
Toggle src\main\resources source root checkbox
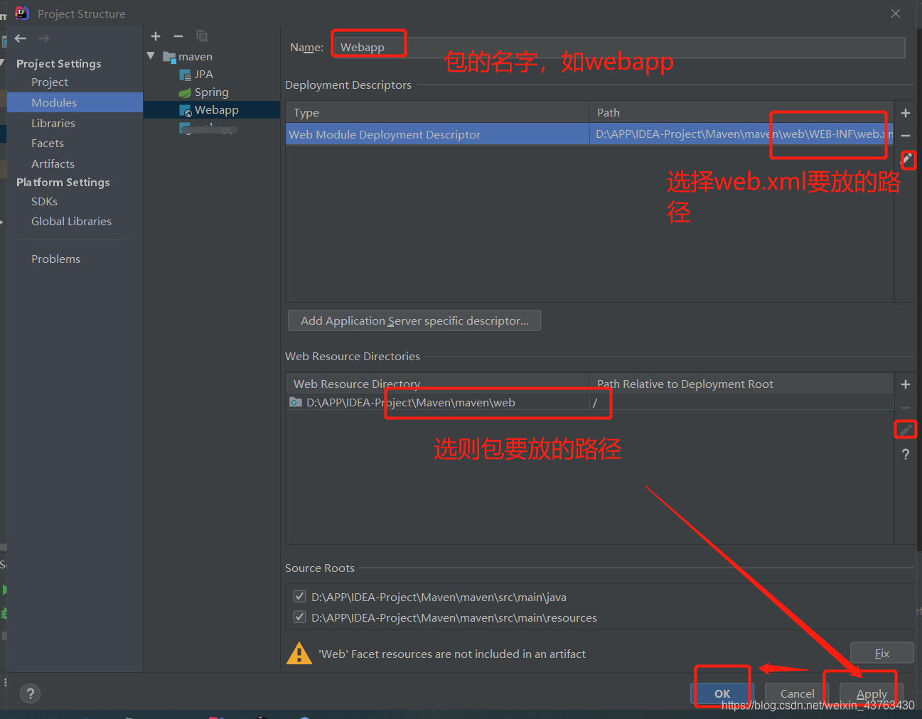(x=300, y=617)
